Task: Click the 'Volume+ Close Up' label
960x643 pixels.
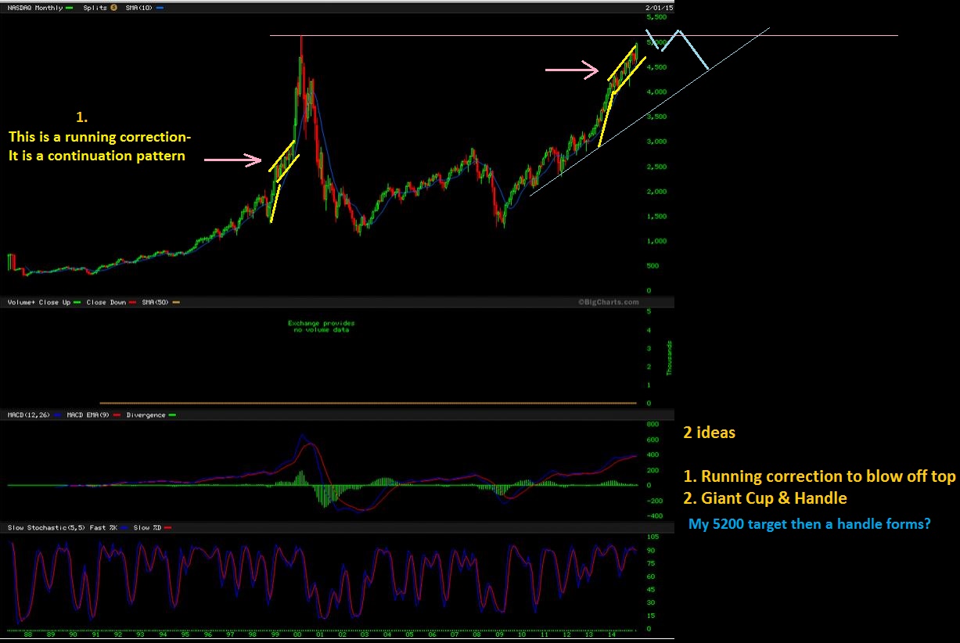Action: tap(39, 302)
